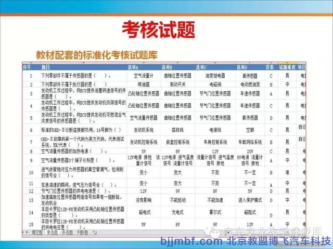Viewport: 333px width, 249px height.
Task: Click the 教材配套的标准化考核试题库 subtitle
Action: click(96, 54)
